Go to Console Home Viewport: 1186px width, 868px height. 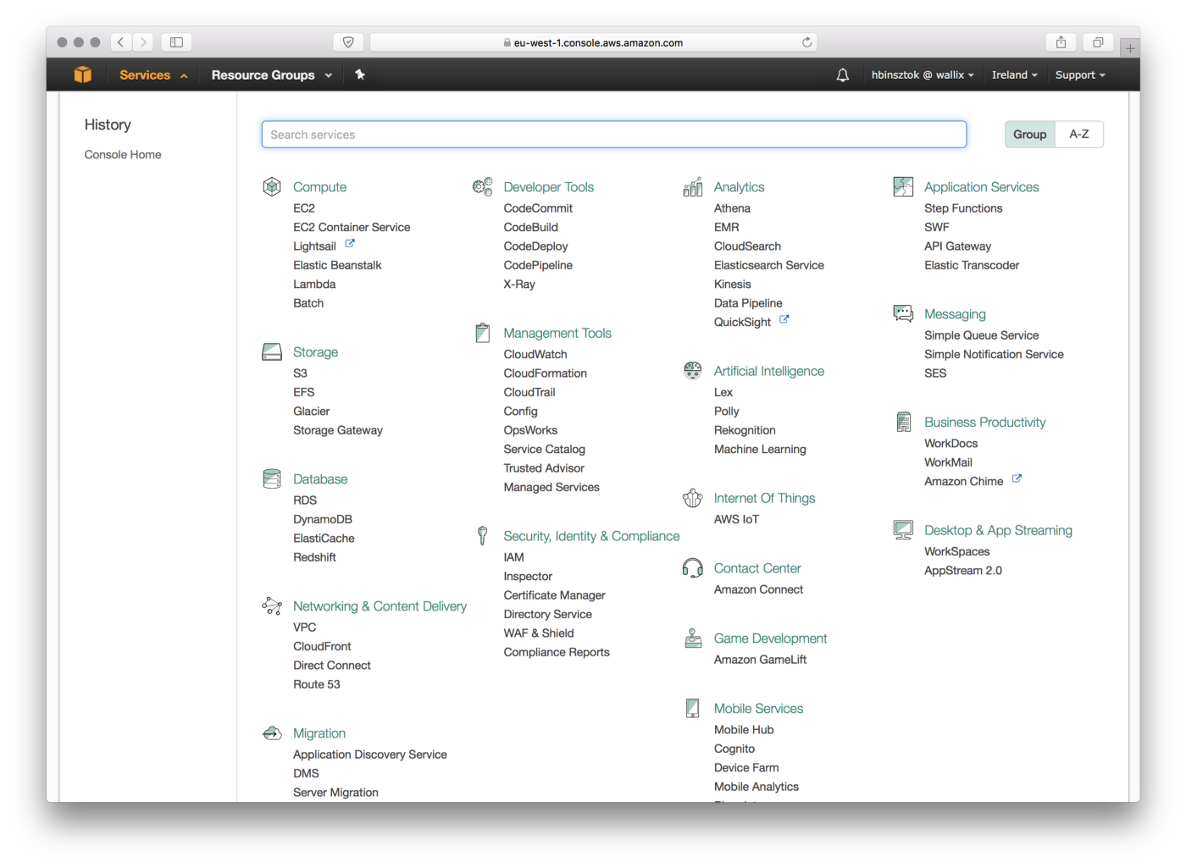pyautogui.click(x=122, y=154)
